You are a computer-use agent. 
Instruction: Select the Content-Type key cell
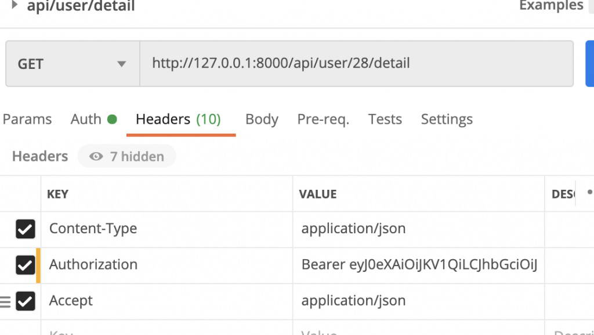click(93, 229)
